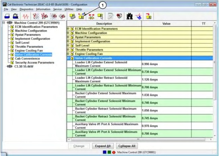Screen dimensions: 219x156
Task: Click the Connect/Disconnect red arrows icon
Action: pyautogui.click(x=92, y=16)
